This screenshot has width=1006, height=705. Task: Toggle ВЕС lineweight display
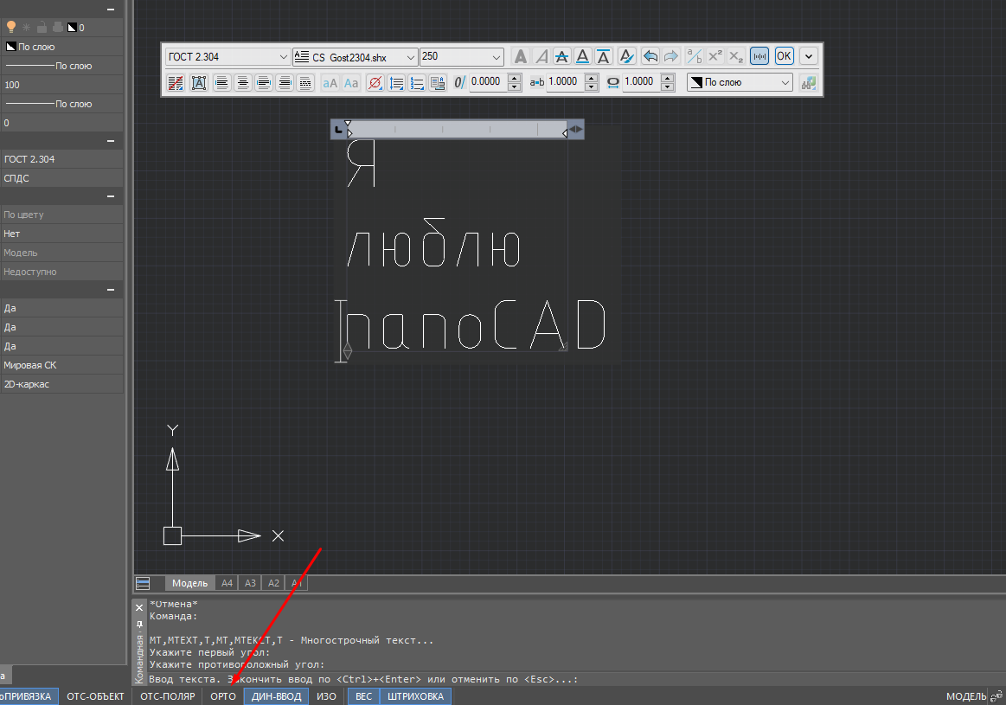(x=364, y=696)
